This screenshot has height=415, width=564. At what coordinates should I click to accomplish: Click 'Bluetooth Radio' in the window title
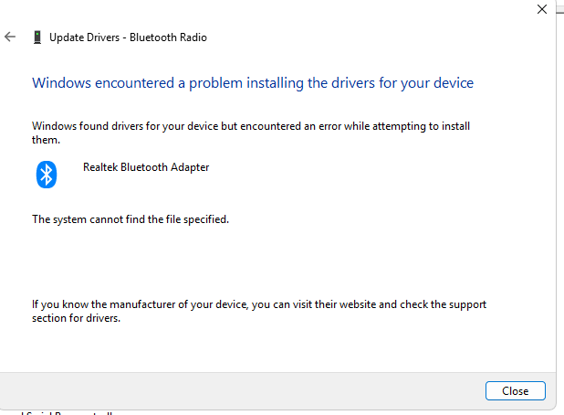(x=169, y=37)
